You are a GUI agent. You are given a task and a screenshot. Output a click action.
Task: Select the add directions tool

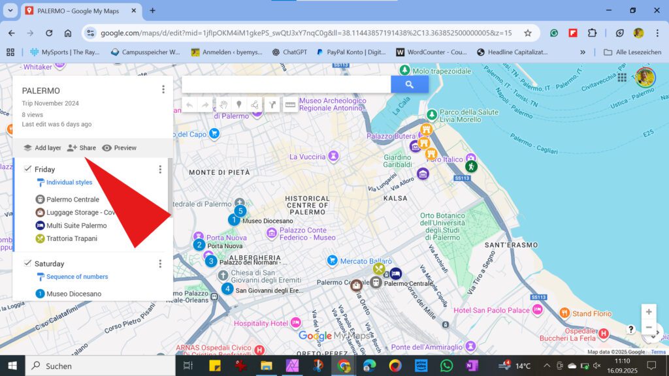tap(272, 104)
